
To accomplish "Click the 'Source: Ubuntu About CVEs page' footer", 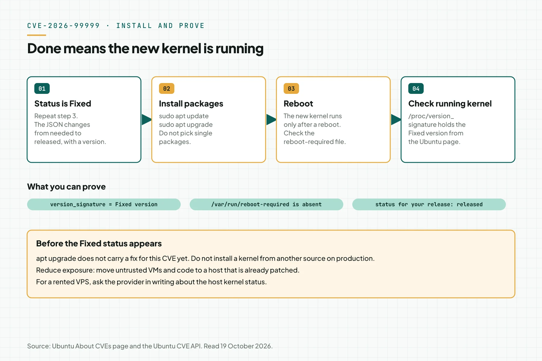I will click(150, 346).
